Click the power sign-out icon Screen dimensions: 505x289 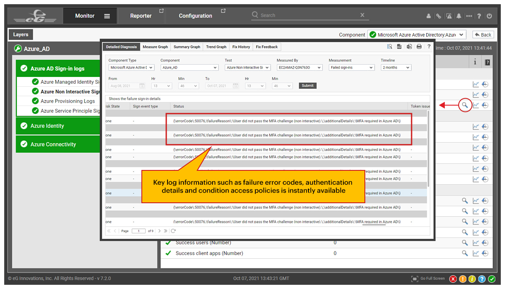click(489, 16)
